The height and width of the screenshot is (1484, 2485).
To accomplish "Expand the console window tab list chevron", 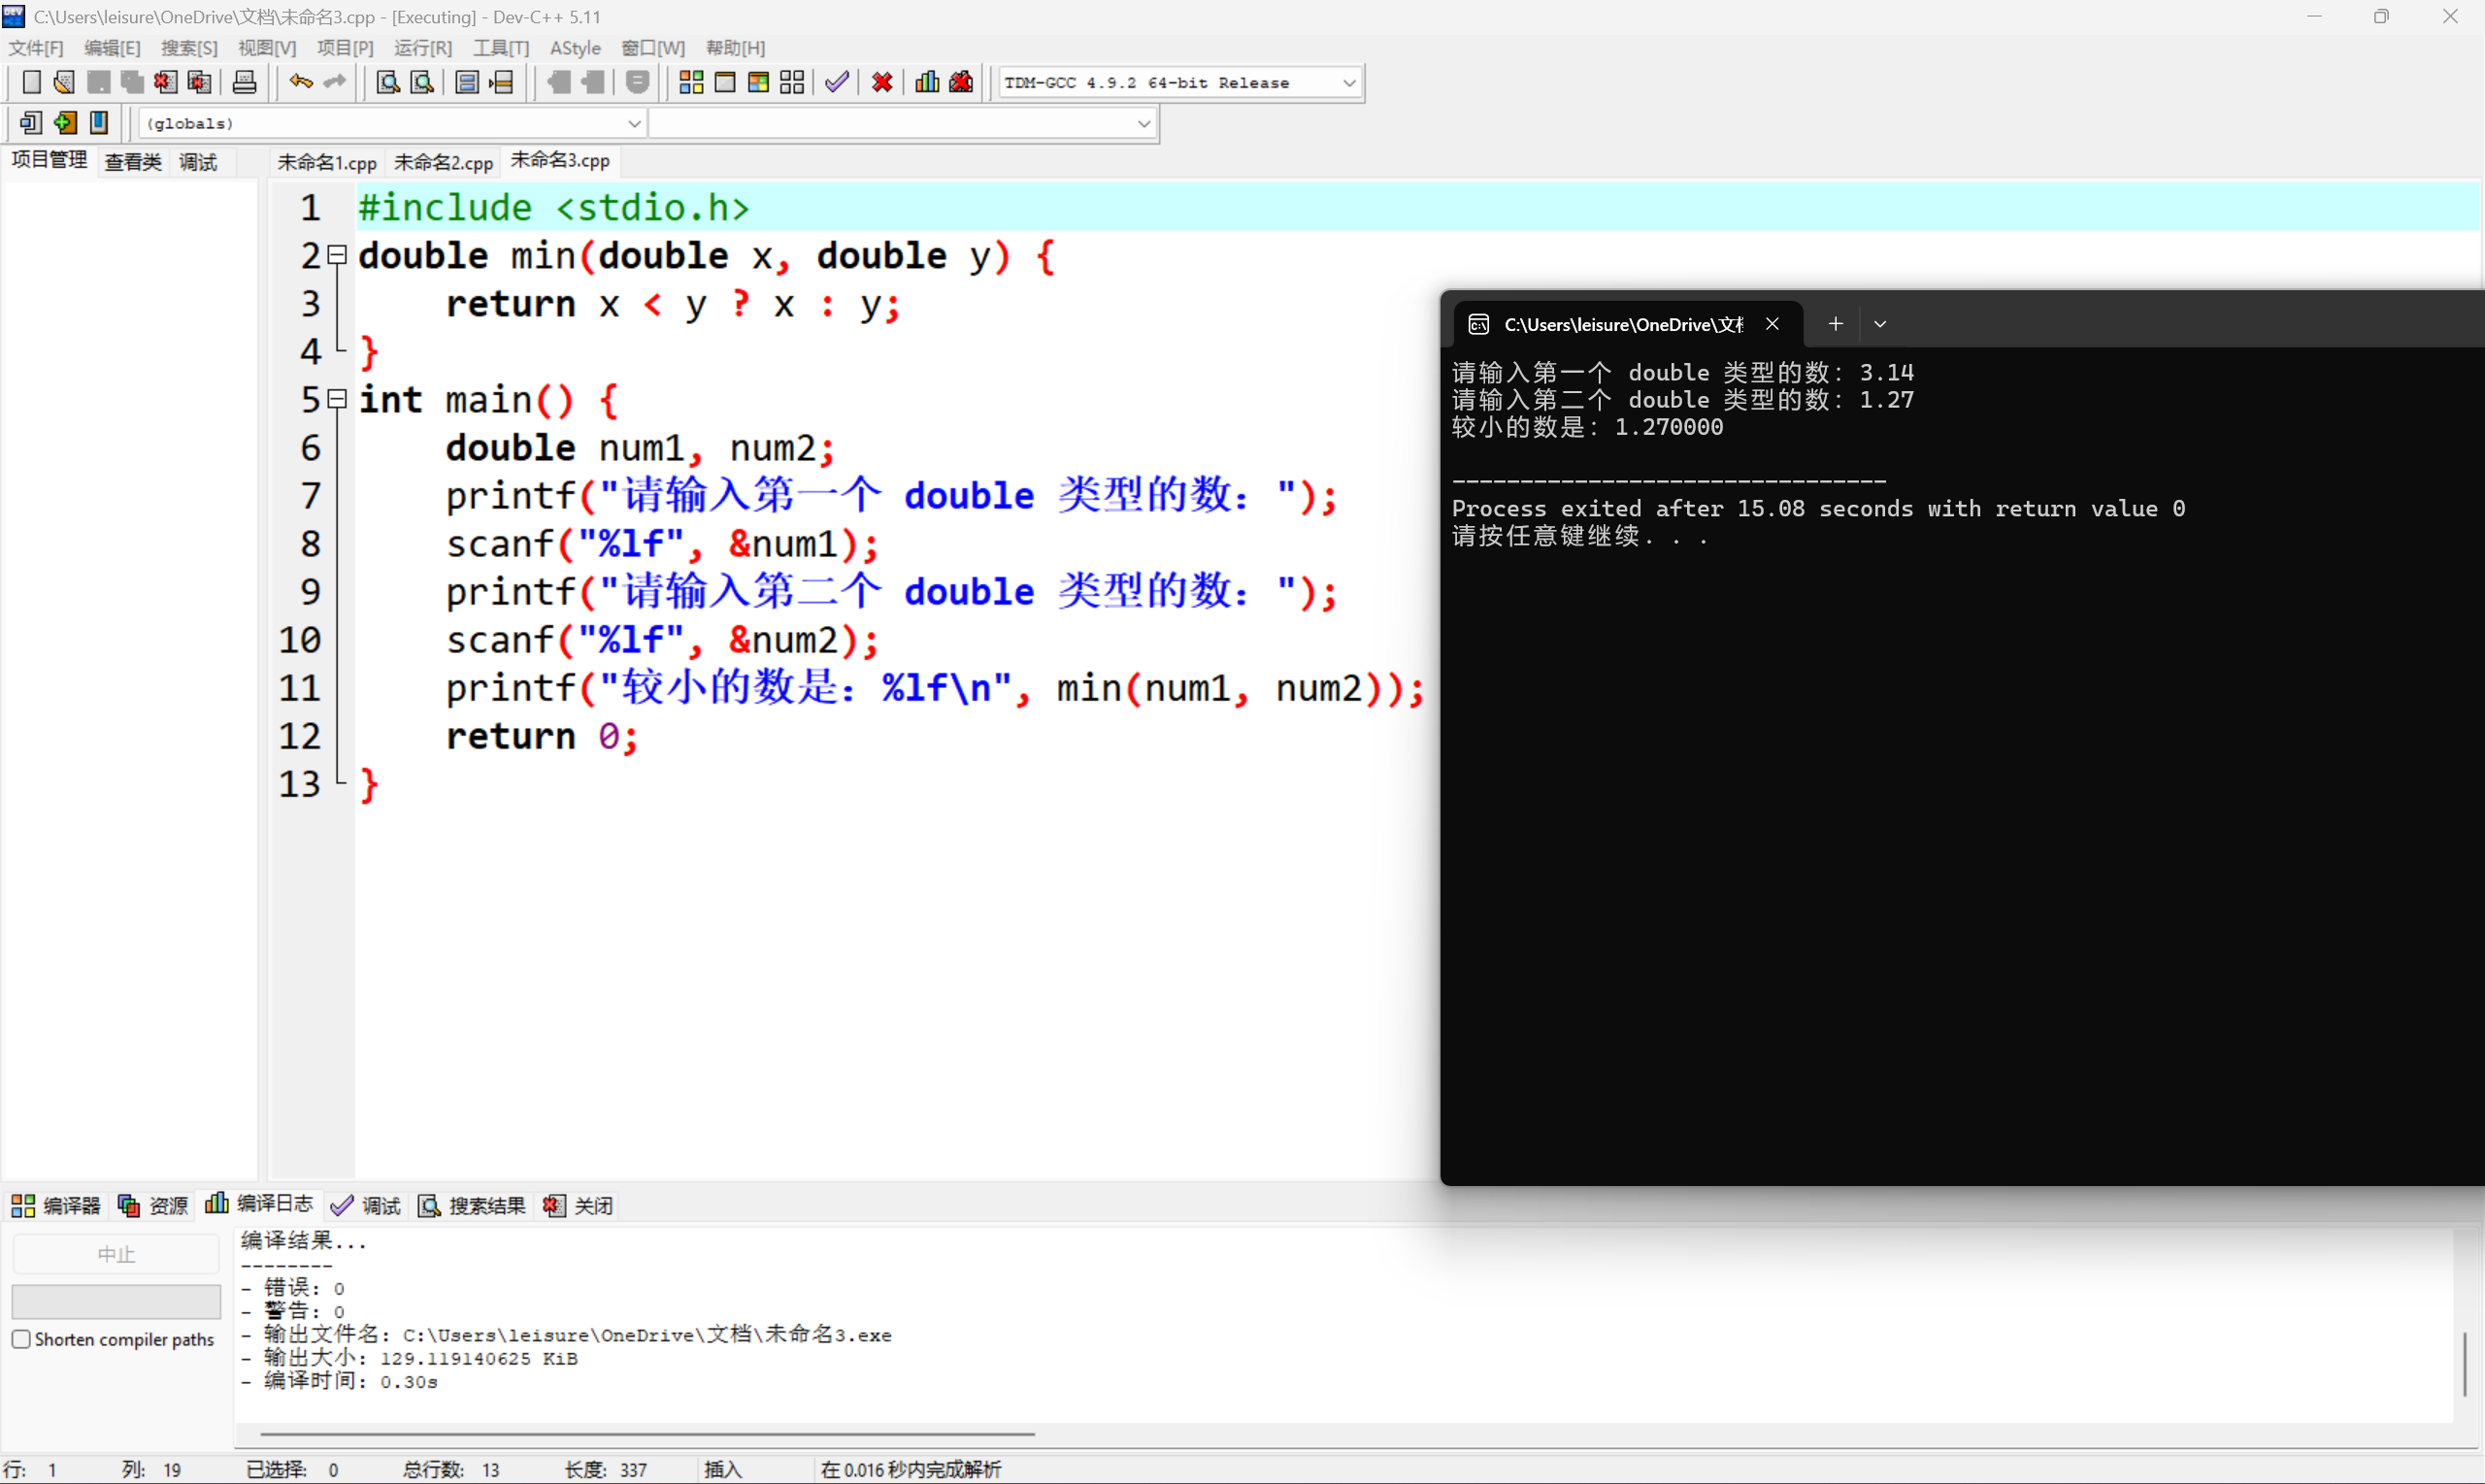I will coord(1880,323).
